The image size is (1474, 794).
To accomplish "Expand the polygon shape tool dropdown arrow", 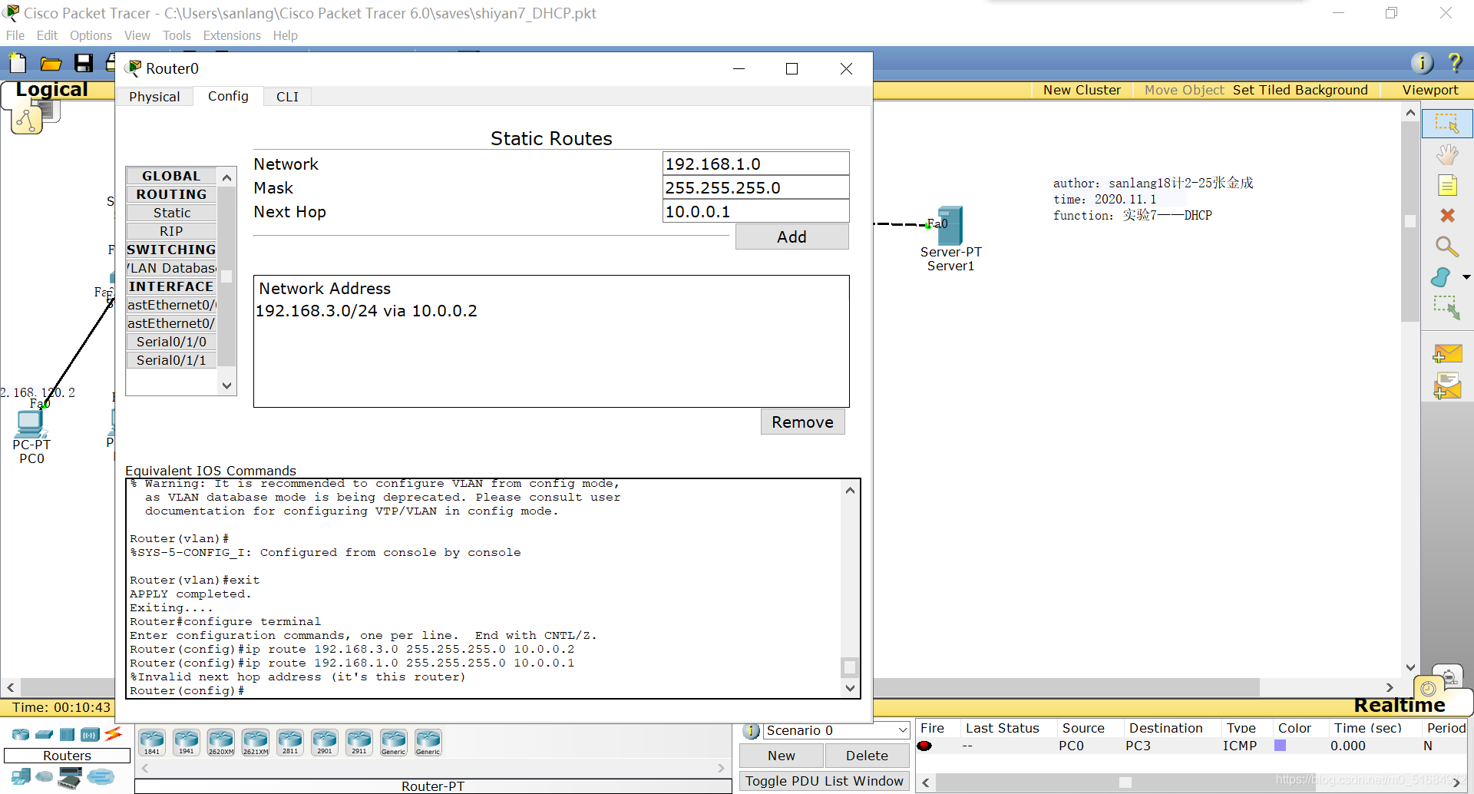I will point(1466,277).
